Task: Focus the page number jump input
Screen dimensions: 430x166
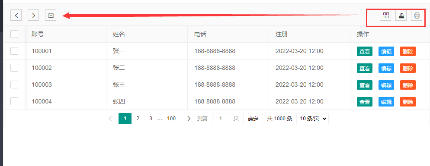Action: pyautogui.click(x=221, y=119)
